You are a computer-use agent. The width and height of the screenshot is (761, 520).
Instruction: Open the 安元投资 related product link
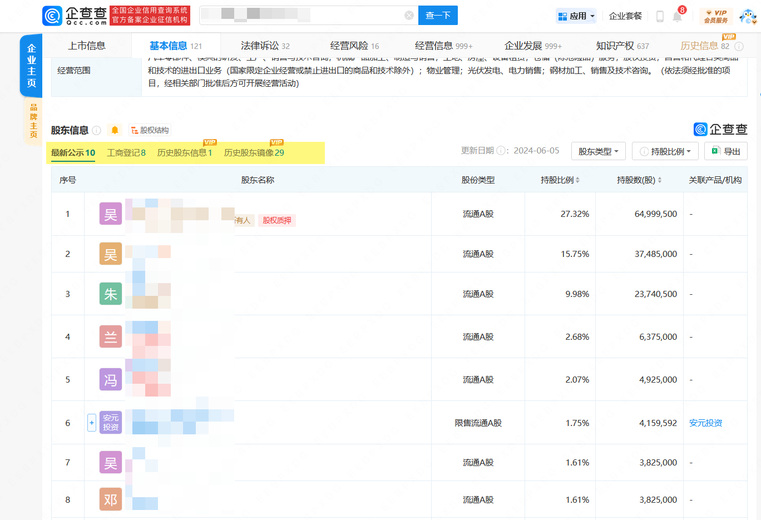click(x=705, y=423)
